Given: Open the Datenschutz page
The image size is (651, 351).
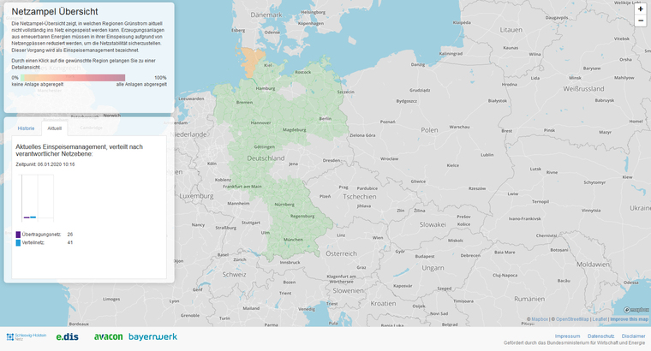Looking at the screenshot, I should click(x=600, y=336).
